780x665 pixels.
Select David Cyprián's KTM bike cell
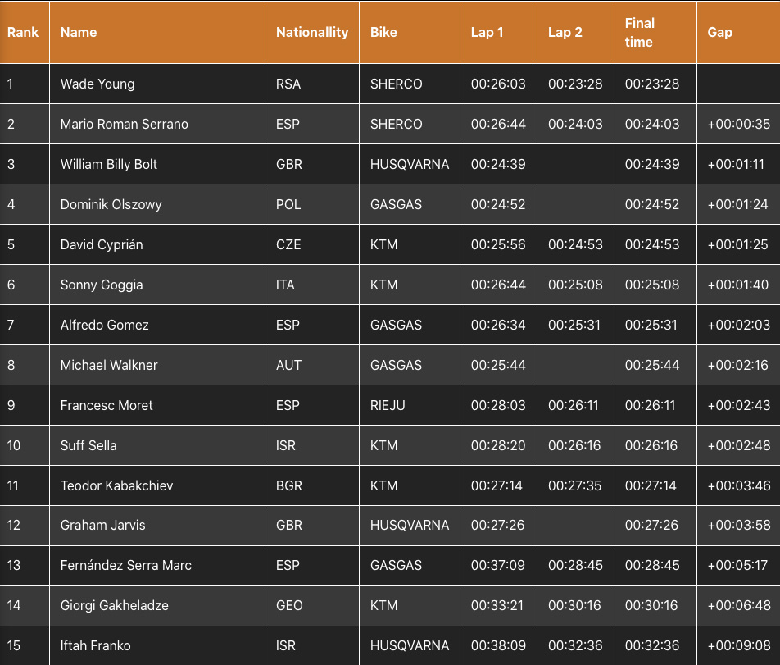(x=410, y=244)
